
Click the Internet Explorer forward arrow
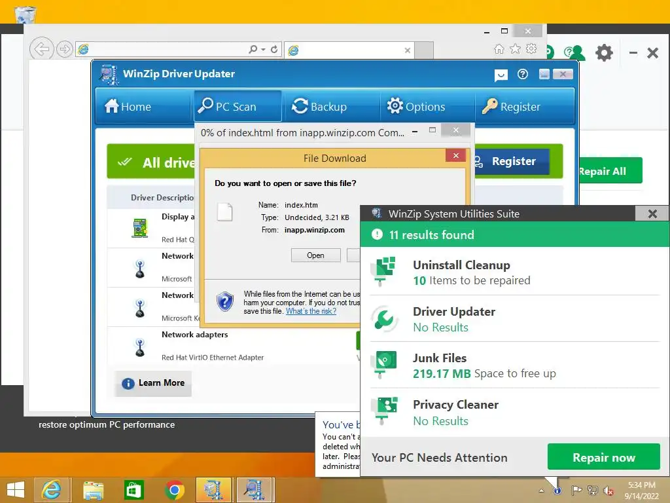click(65, 49)
